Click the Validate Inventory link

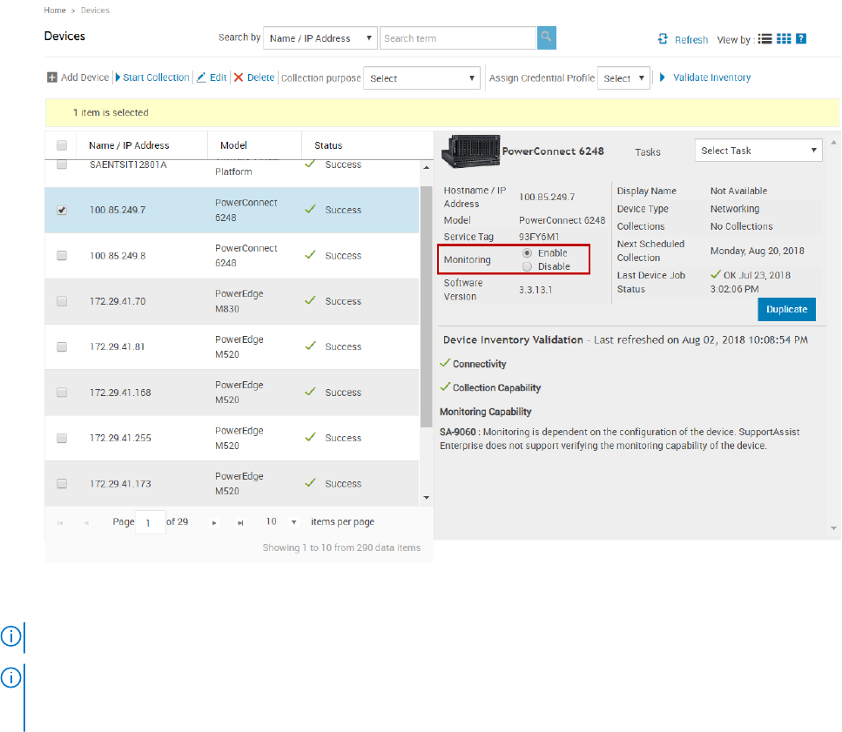712,77
